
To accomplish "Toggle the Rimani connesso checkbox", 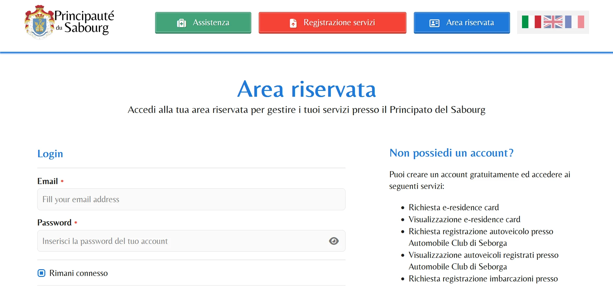I will pyautogui.click(x=41, y=273).
